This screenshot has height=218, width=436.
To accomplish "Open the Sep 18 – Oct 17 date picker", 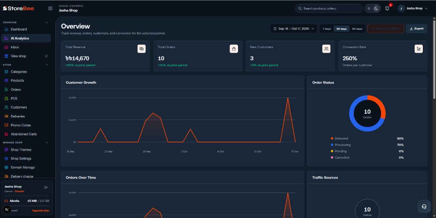I will (294, 28).
